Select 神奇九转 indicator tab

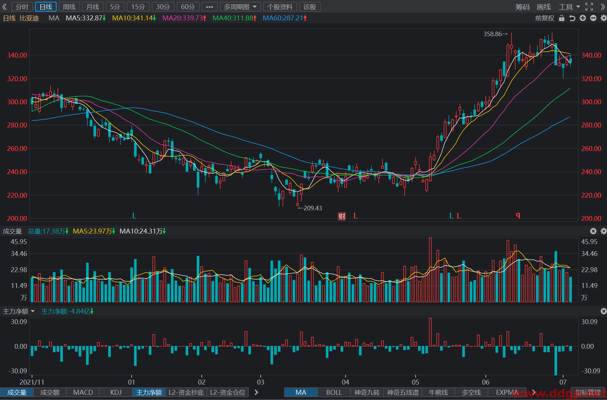[367, 392]
